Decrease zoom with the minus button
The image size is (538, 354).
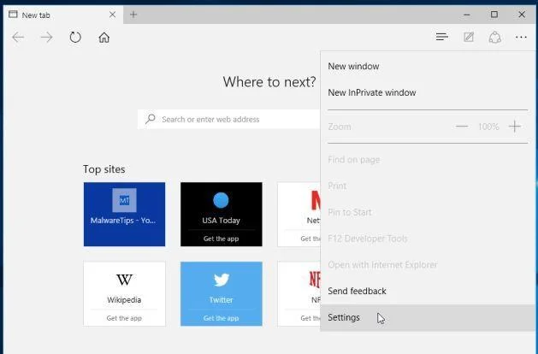462,127
